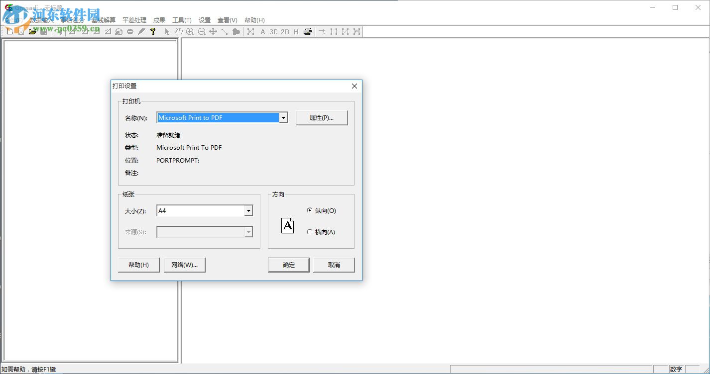Click the 数字 status bar indicator

pos(676,370)
